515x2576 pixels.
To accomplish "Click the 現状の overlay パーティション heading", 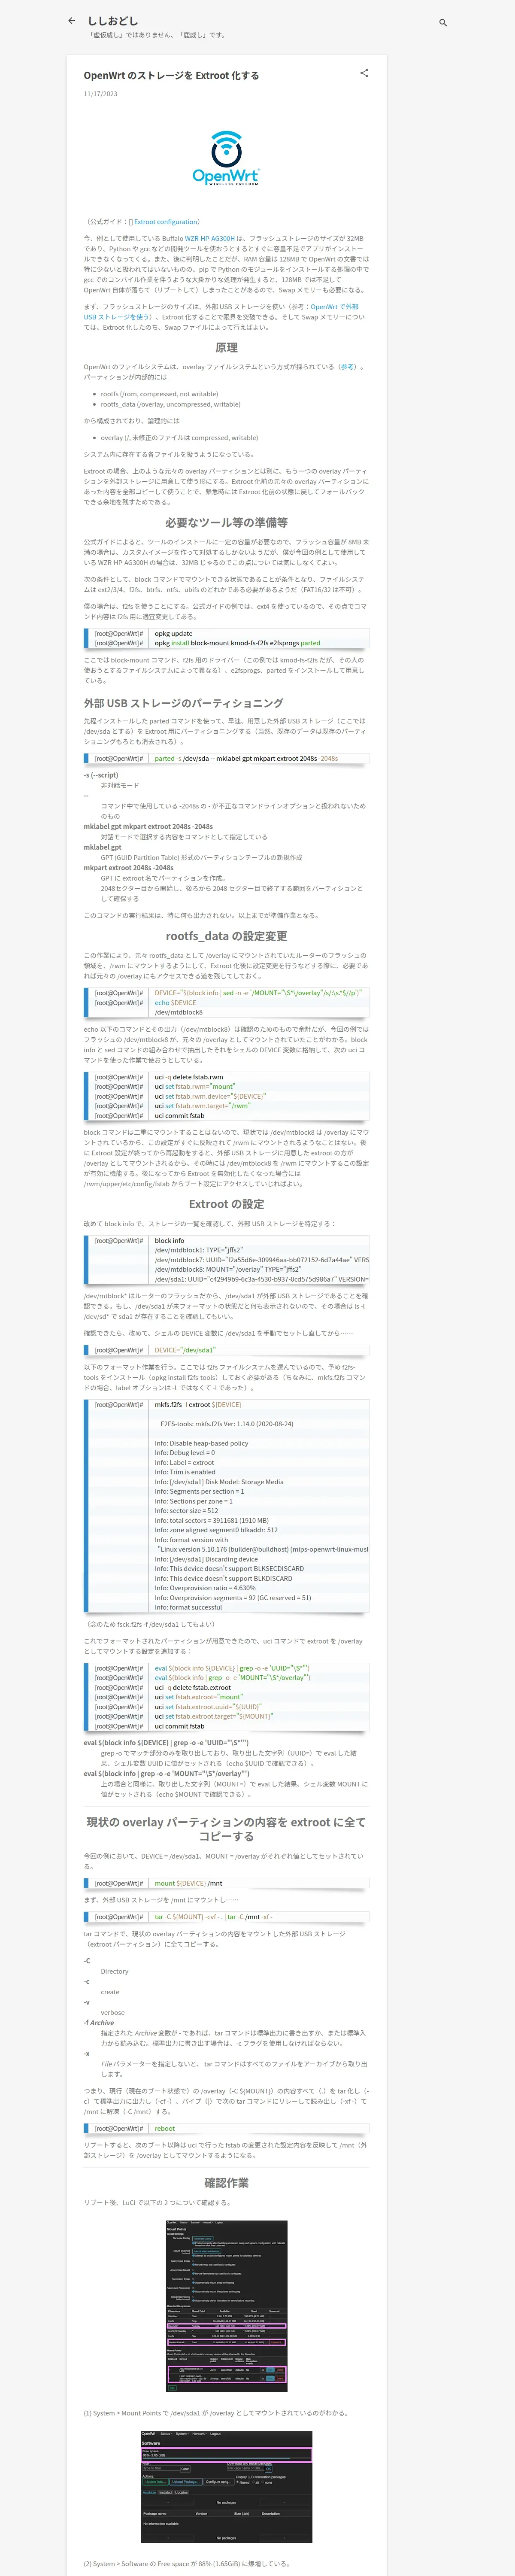I will click(227, 1829).
